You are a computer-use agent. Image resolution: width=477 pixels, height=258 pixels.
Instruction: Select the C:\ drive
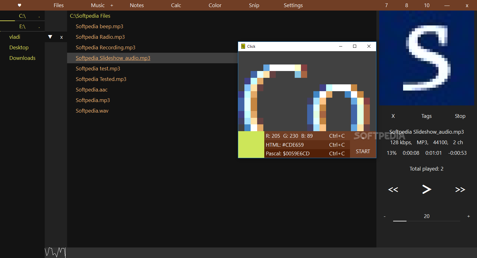point(22,16)
